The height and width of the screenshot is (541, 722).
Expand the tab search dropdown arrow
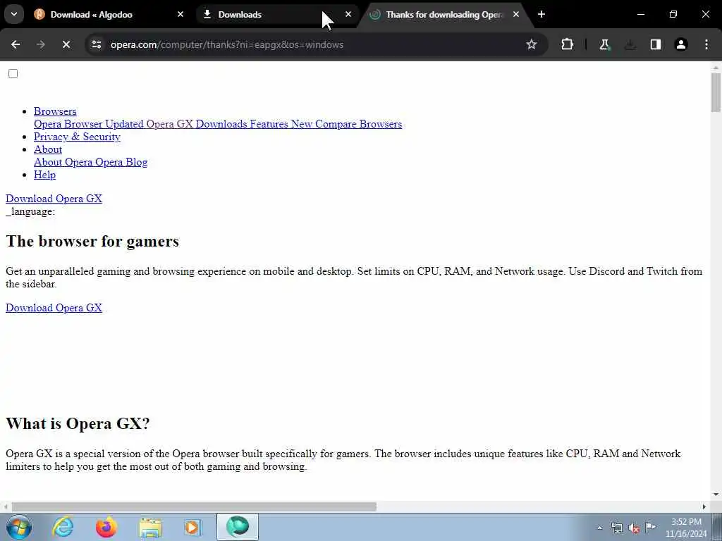[14, 14]
